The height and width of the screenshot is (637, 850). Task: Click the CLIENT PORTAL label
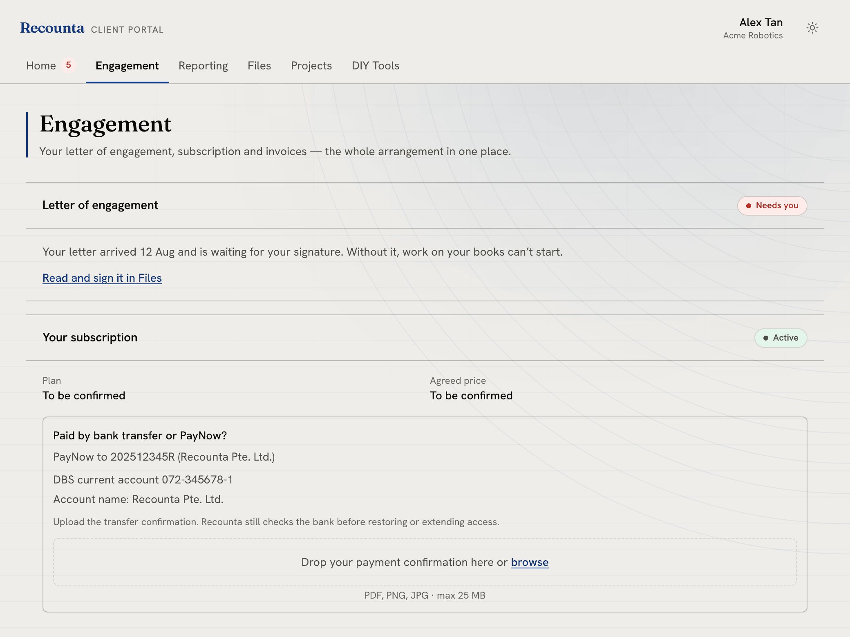coord(127,30)
